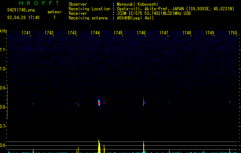Click the kHz axis unit label
This screenshot has width=241, height=153.
[3, 31]
